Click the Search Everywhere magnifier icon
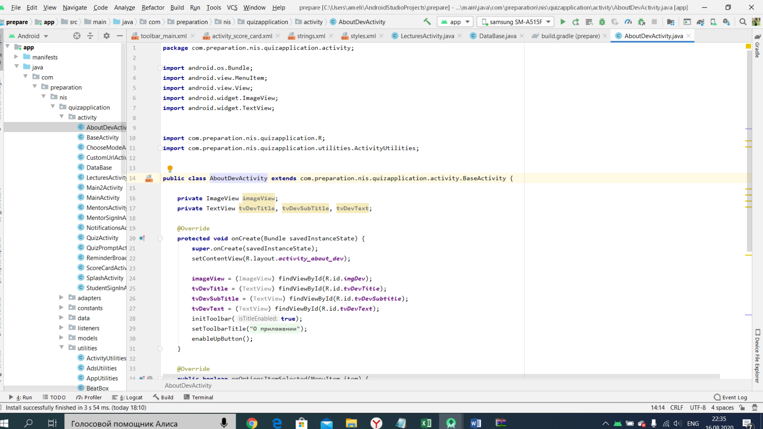The image size is (763, 429). point(742,22)
